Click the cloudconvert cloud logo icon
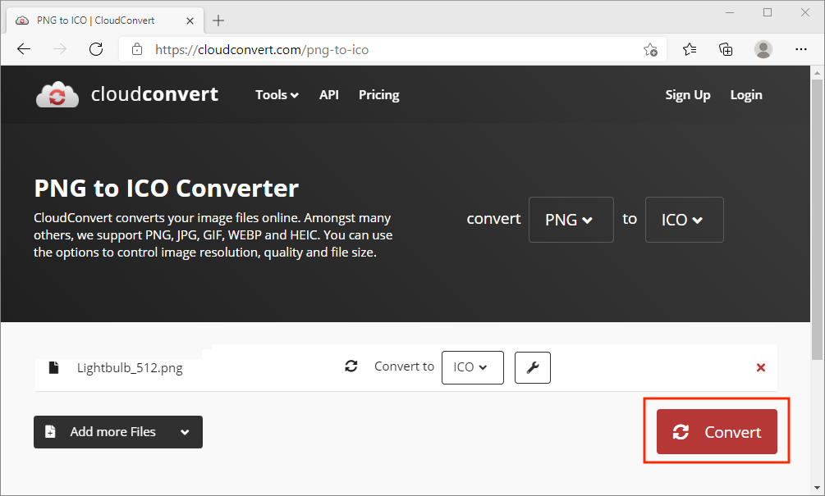 click(57, 94)
